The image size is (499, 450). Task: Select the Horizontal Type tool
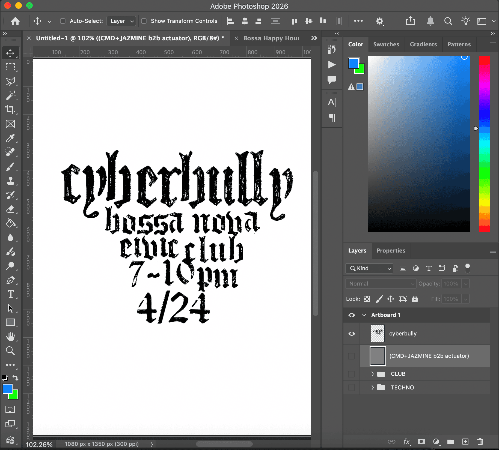click(10, 294)
